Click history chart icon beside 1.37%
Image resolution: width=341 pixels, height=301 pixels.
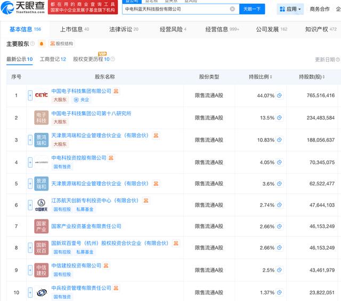[x=279, y=292]
